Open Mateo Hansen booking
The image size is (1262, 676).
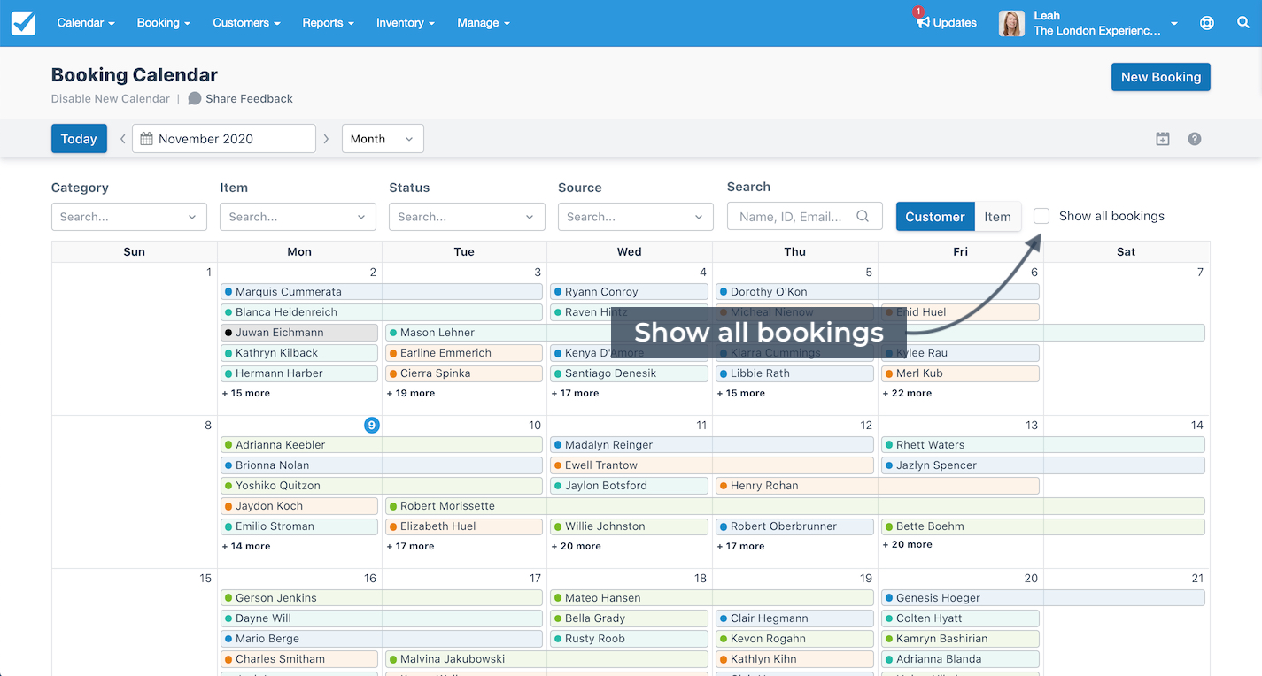click(x=712, y=598)
